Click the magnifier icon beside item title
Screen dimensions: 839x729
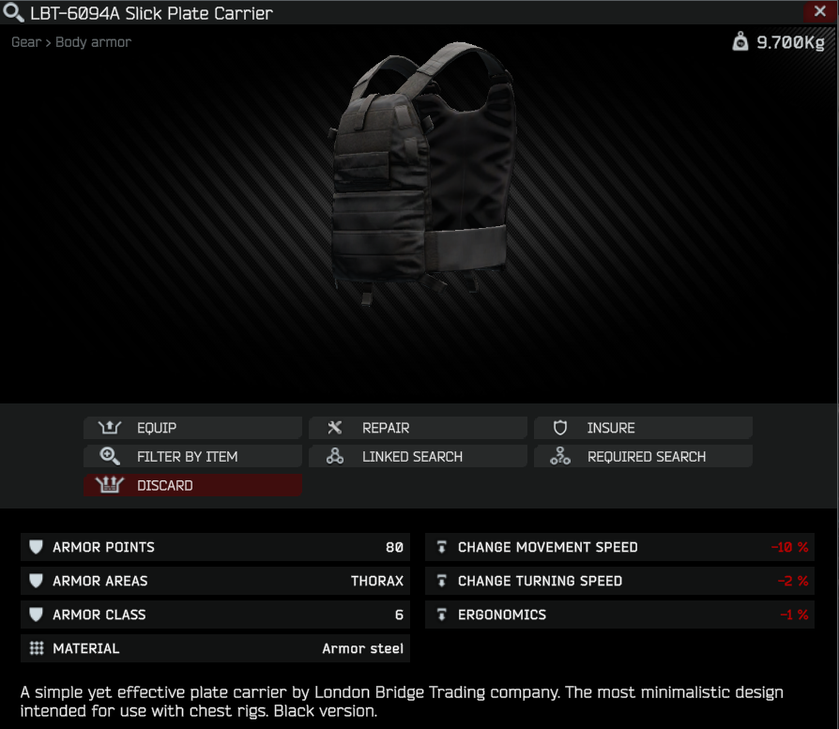coord(13,12)
